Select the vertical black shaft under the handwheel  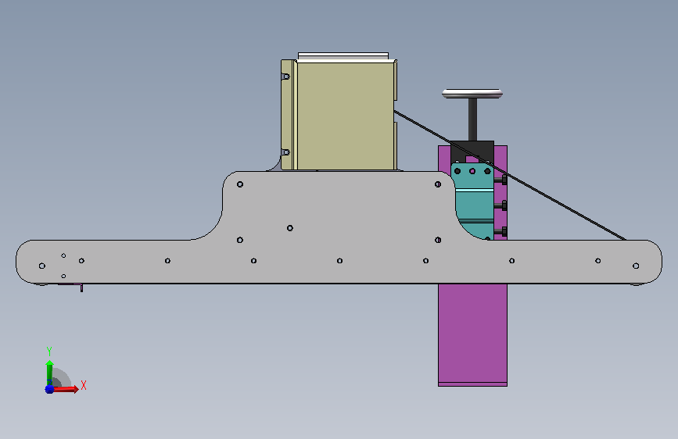[x=472, y=120]
